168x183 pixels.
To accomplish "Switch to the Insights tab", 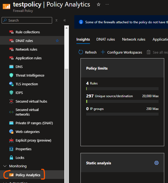I will (83, 40).
